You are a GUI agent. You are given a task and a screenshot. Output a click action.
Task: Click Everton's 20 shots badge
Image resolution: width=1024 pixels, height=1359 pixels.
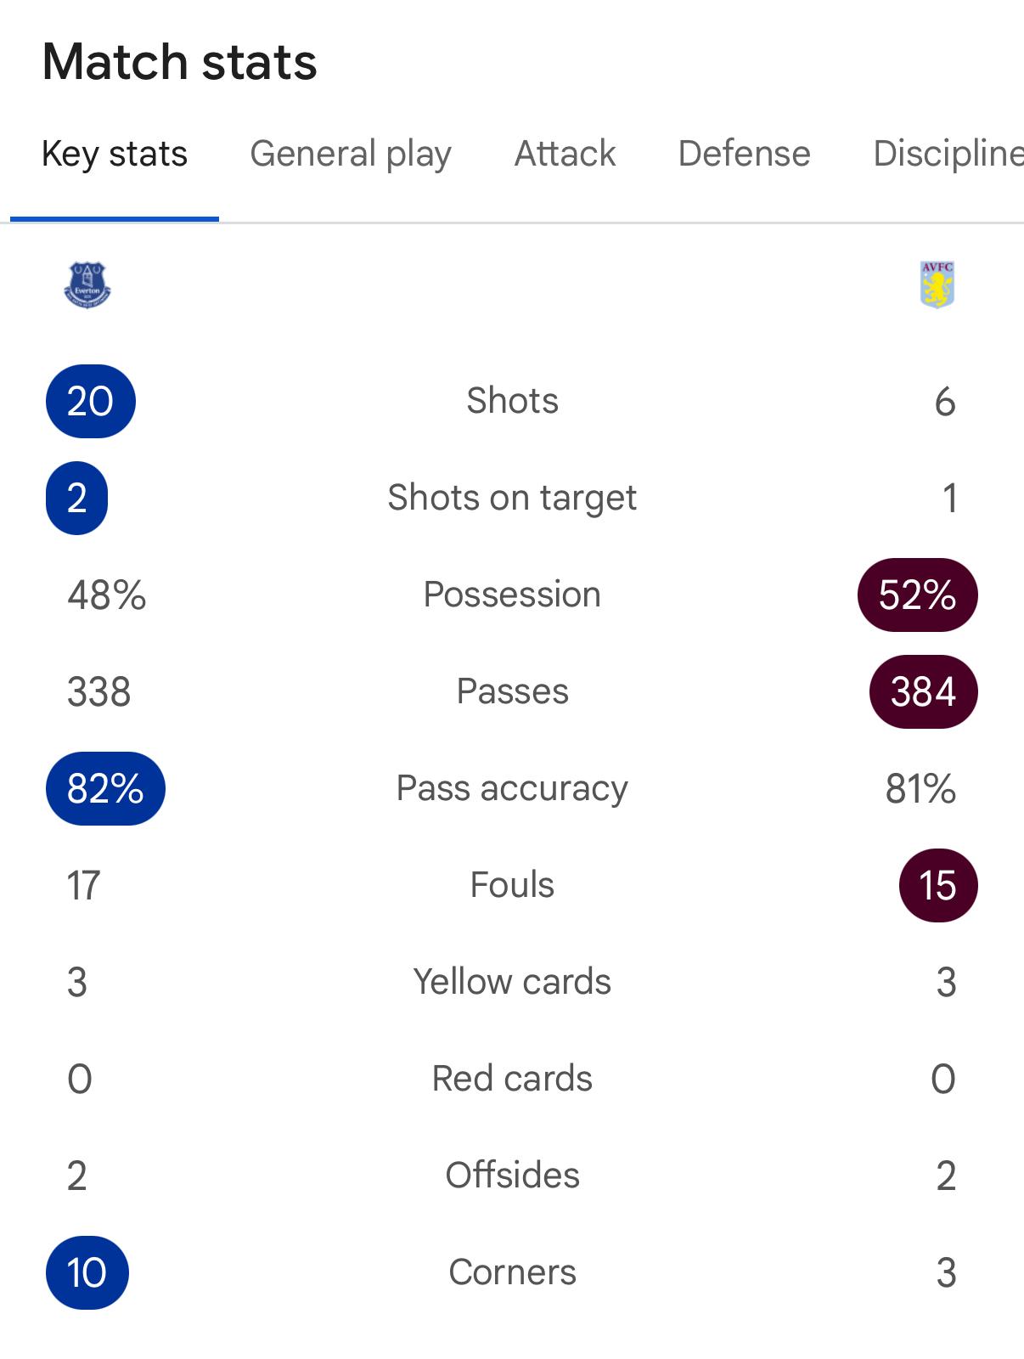point(90,401)
